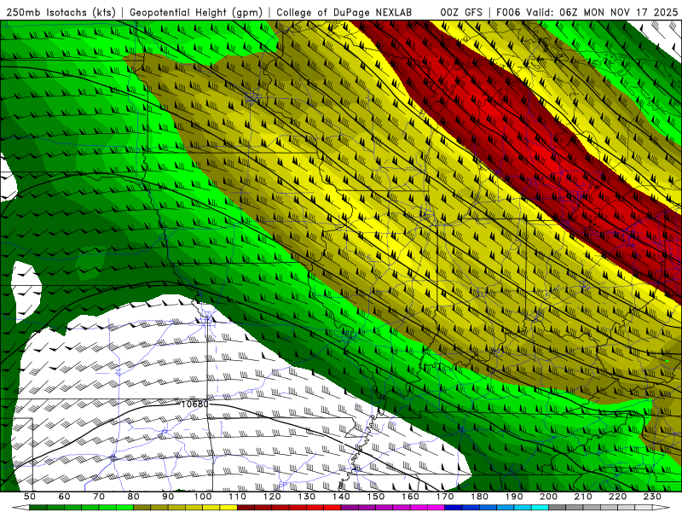Click the 180 value on the color scale
The height and width of the screenshot is (512, 682).
pyautogui.click(x=479, y=497)
